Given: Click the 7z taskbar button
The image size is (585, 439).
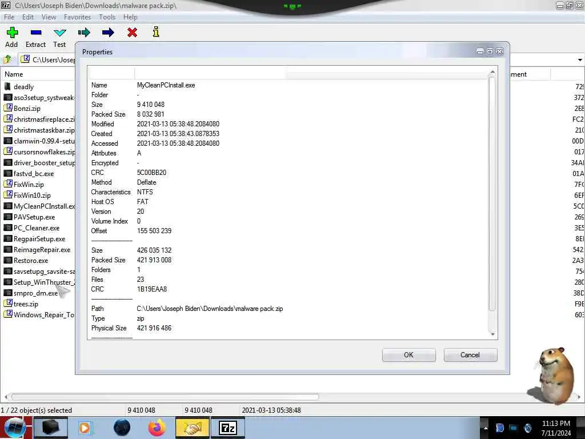Looking at the screenshot, I should 228,428.
